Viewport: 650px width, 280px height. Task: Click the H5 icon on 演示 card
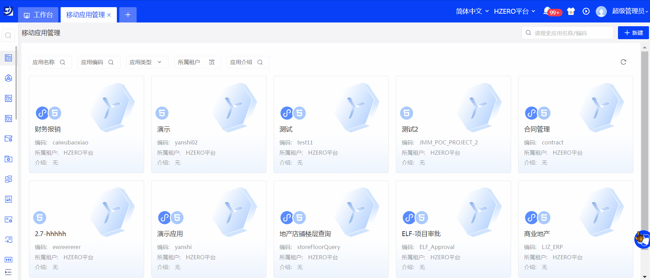click(x=162, y=113)
